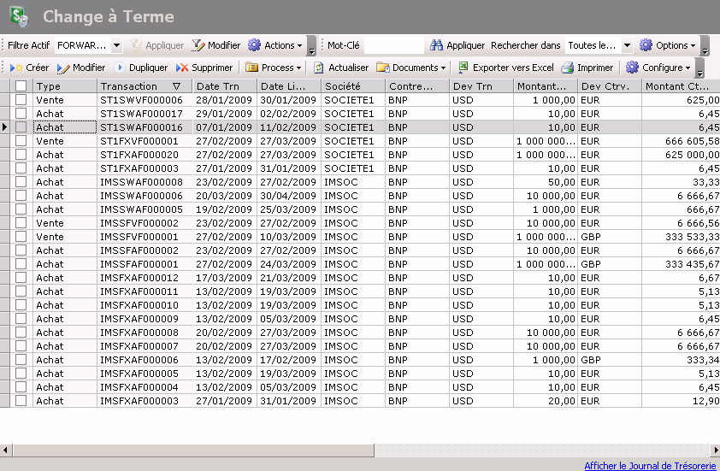The image size is (720, 471).
Task: Click the horizontal scrollbar right arrow
Action: tap(713, 450)
